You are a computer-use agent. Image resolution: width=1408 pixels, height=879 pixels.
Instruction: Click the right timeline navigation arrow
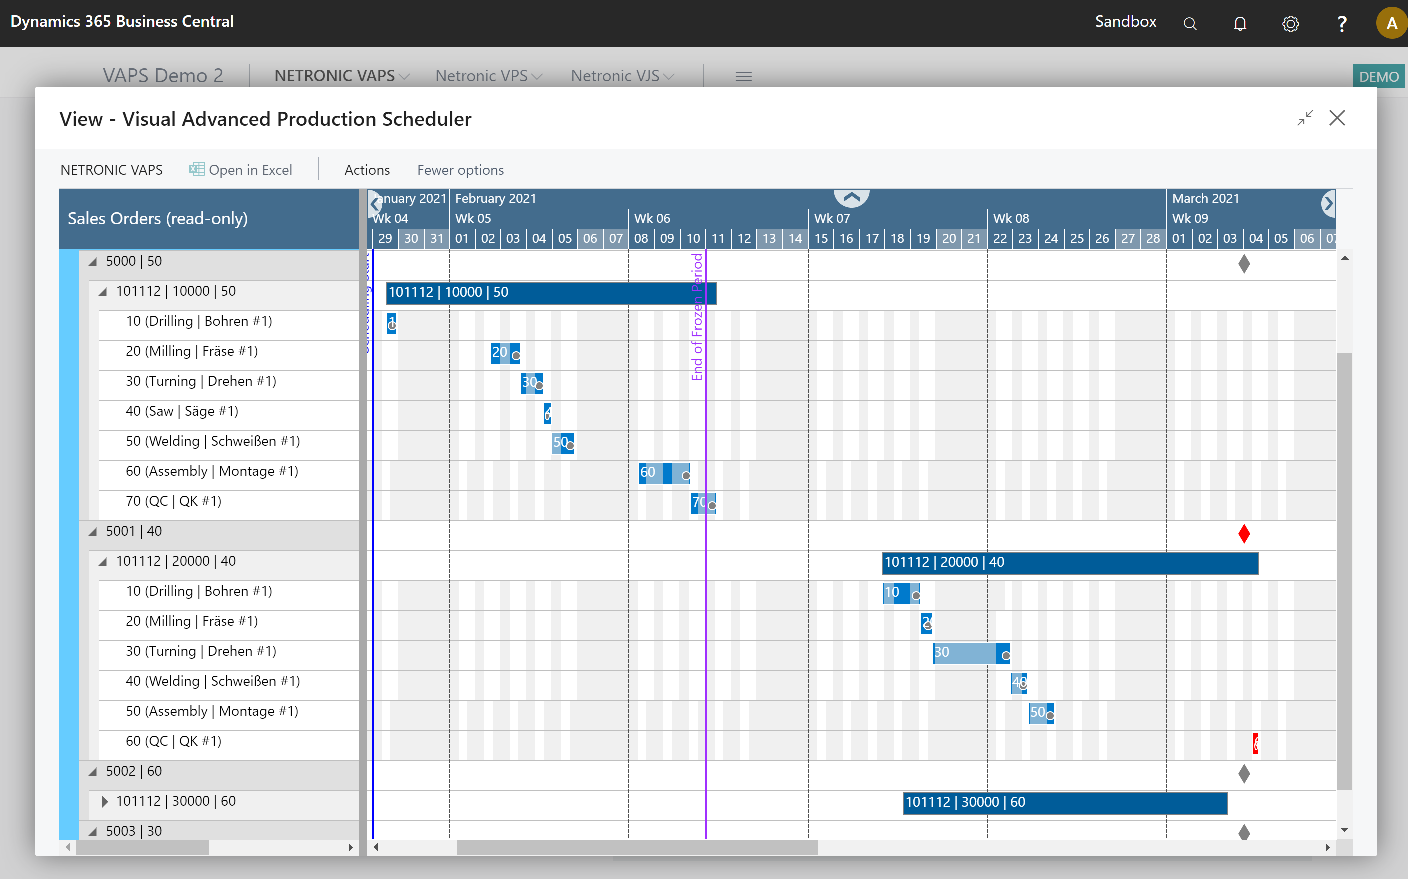1330,203
